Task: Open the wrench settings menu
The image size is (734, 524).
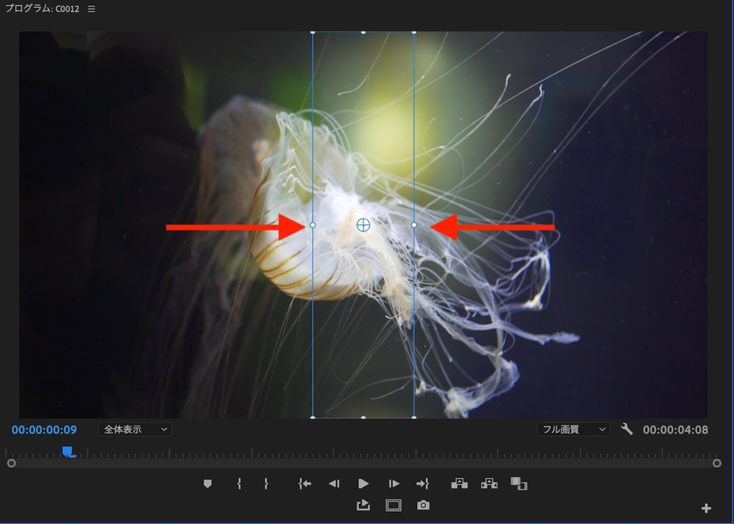Action: click(x=626, y=429)
